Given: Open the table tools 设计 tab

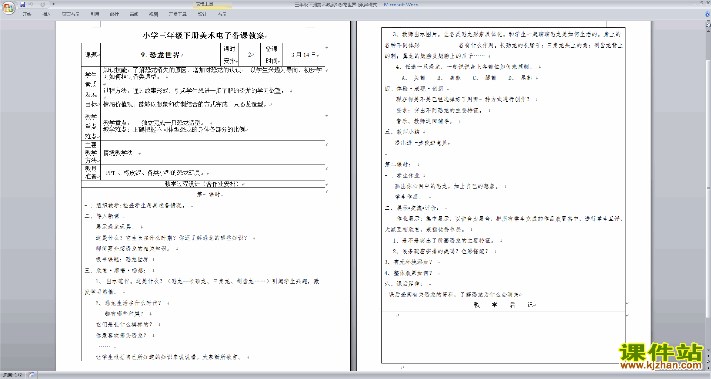Looking at the screenshot, I should [x=202, y=14].
